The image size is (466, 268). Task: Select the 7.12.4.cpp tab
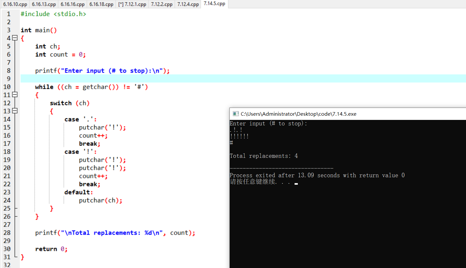click(x=188, y=4)
